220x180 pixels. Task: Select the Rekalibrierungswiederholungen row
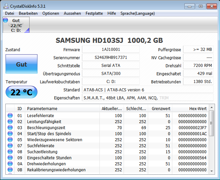point(107,170)
